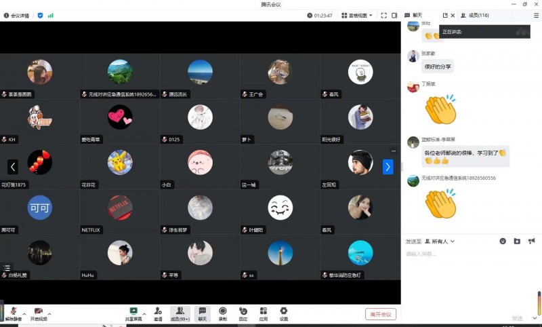Image resolution: width=542 pixels, height=327 pixels.
Task: Open the apps (应用) panel
Action: click(264, 313)
